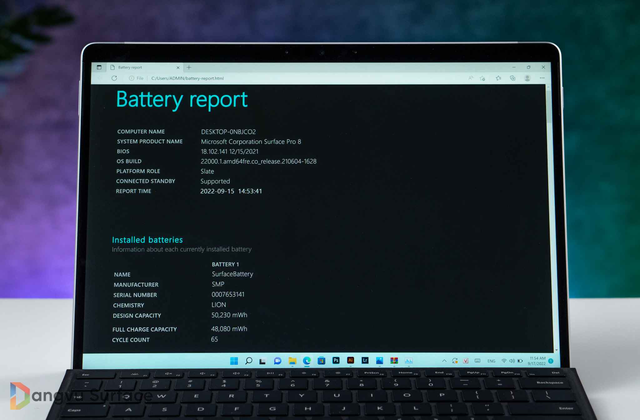
Task: Select computer name DESKTOP-0NBJCO2
Action: tap(228, 132)
